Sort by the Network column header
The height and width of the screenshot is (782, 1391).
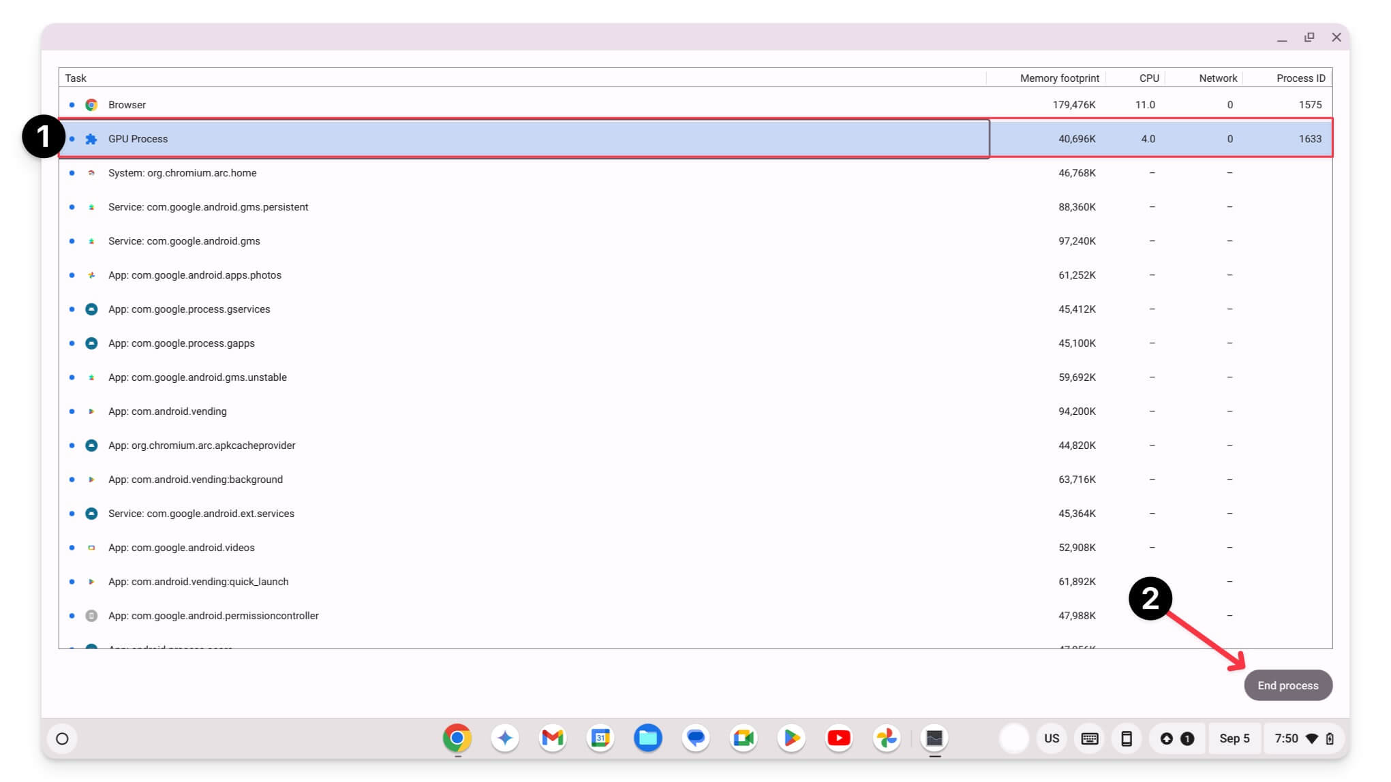[x=1204, y=78]
